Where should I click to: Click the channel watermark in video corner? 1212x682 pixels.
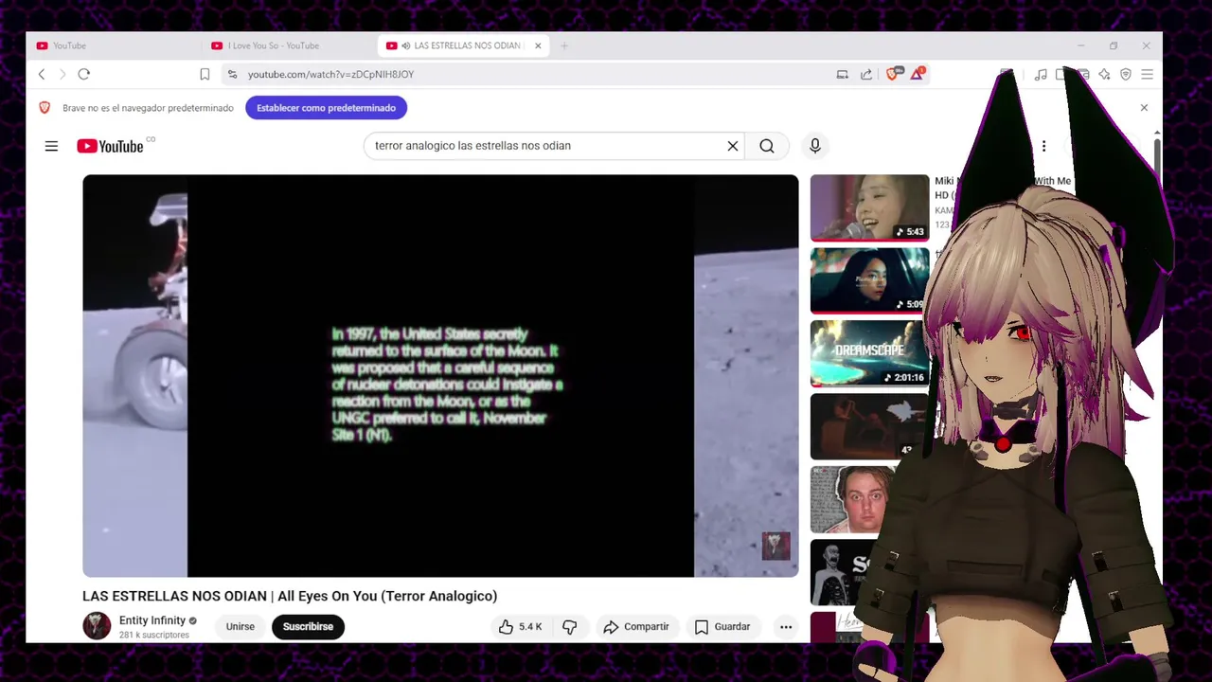[775, 546]
